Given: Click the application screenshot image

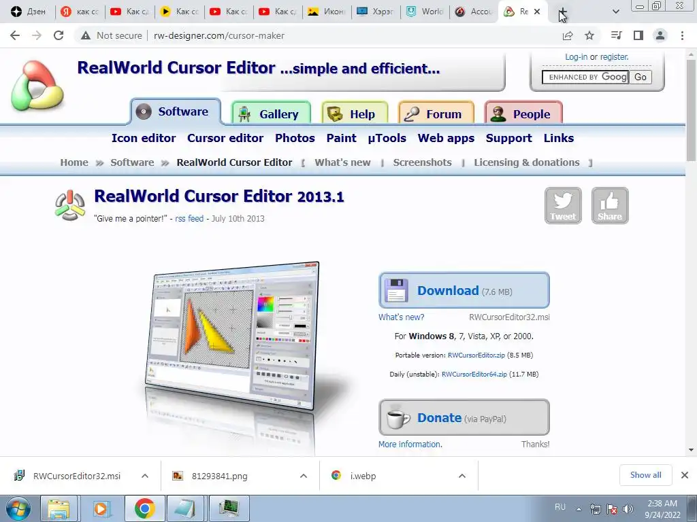Looking at the screenshot, I should click(x=233, y=337).
